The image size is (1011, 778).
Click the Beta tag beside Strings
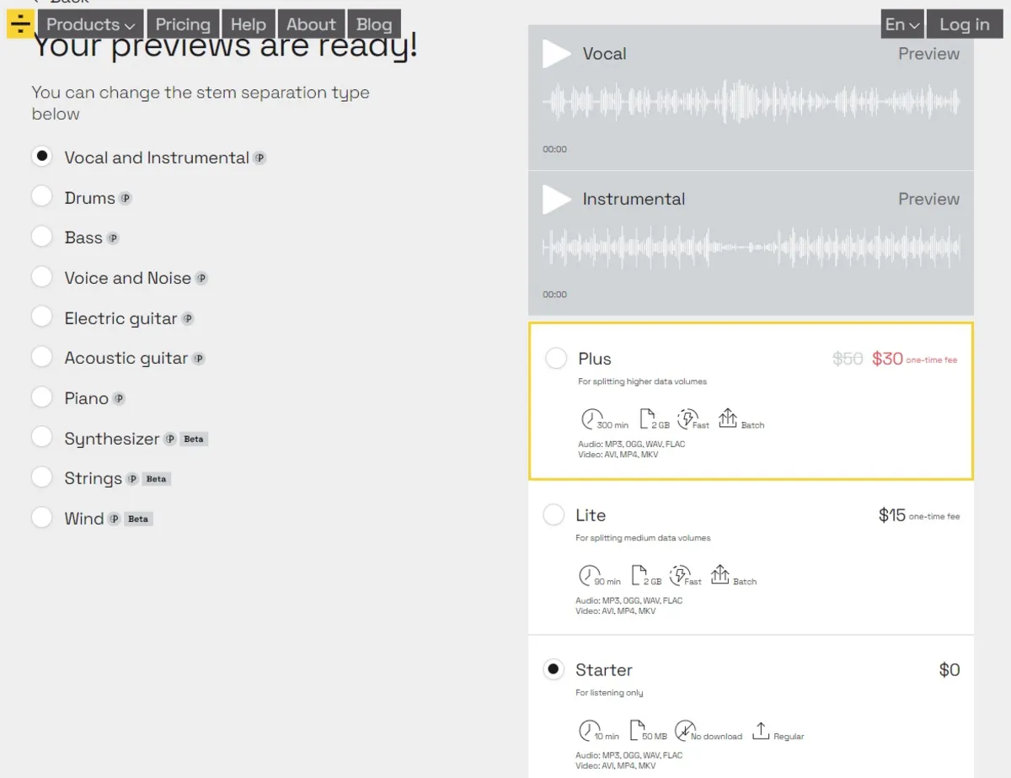(x=157, y=479)
